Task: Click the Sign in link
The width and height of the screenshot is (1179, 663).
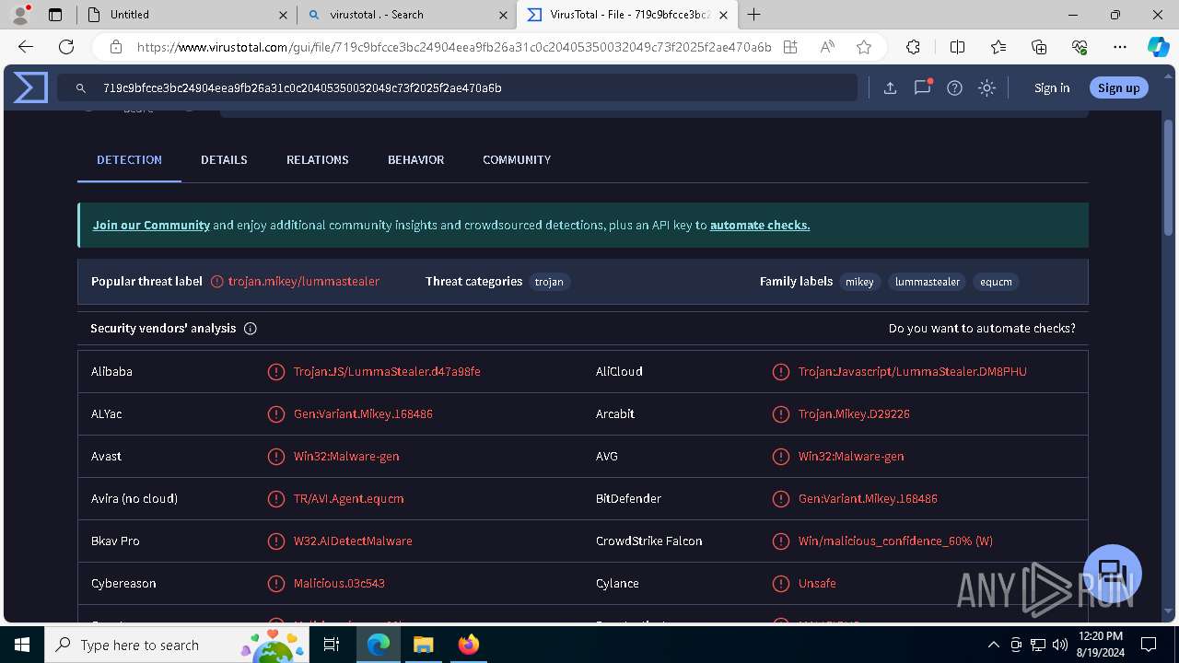Action: [x=1052, y=88]
